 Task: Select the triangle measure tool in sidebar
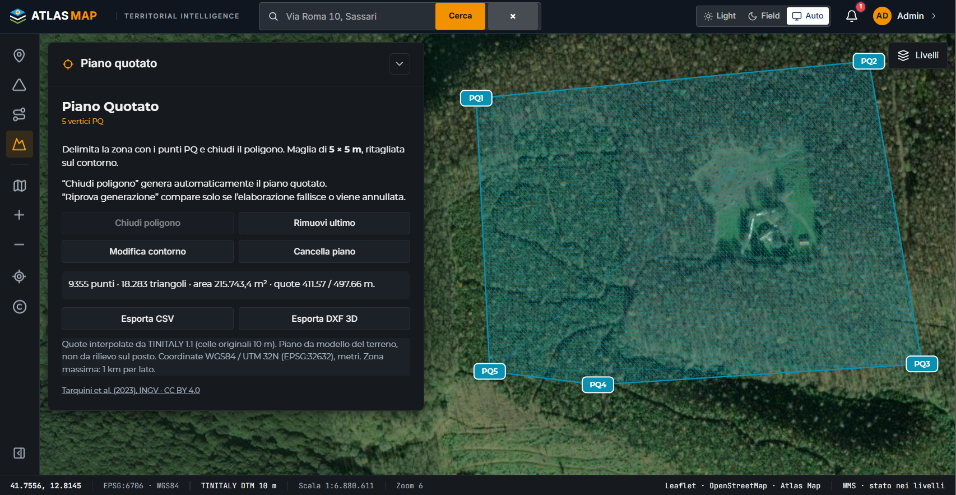coord(19,85)
